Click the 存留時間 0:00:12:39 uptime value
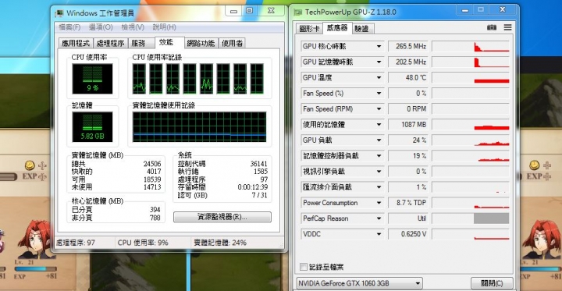 coord(252,187)
